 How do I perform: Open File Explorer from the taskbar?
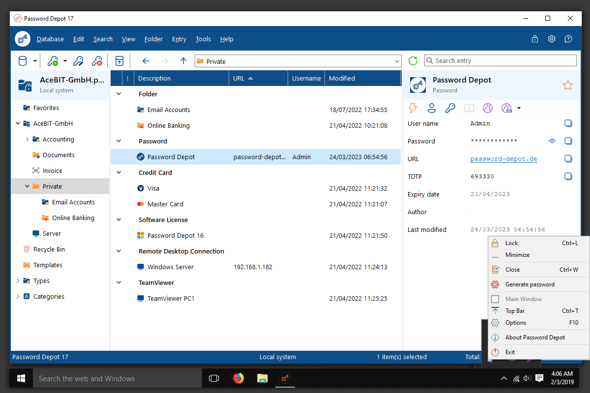pyautogui.click(x=263, y=378)
